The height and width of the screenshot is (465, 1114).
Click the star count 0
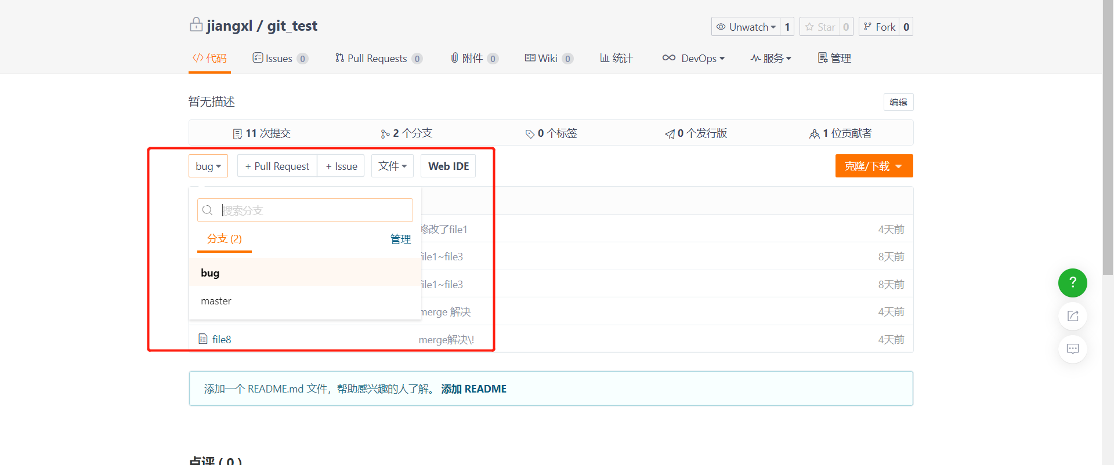pyautogui.click(x=846, y=27)
